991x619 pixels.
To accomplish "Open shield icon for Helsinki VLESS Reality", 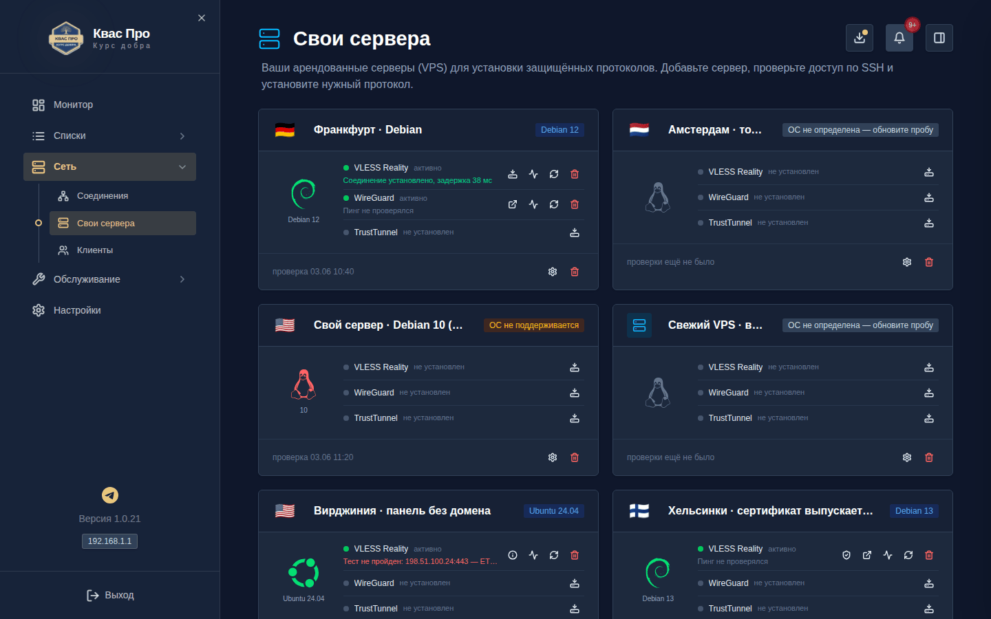I will [846, 555].
